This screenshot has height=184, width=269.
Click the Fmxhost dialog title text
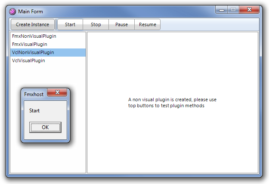pyautogui.click(x=34, y=94)
